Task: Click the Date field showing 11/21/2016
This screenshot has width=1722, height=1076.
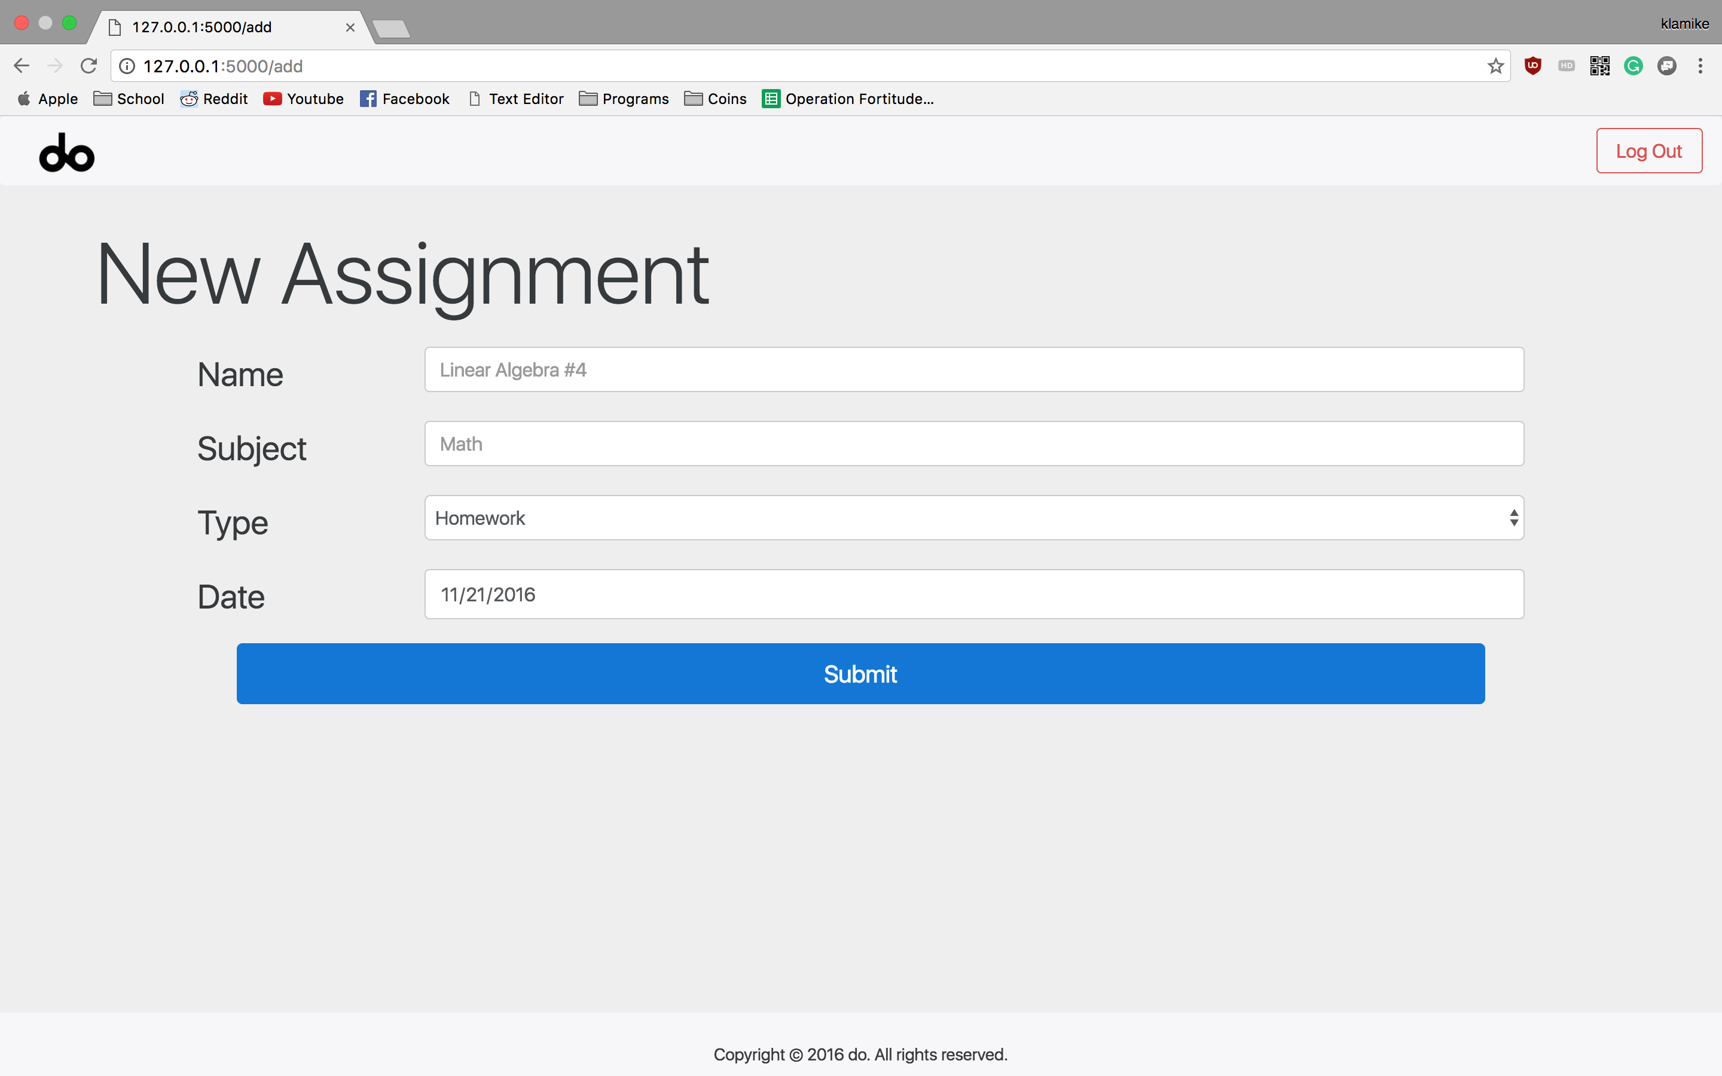Action: (x=973, y=594)
